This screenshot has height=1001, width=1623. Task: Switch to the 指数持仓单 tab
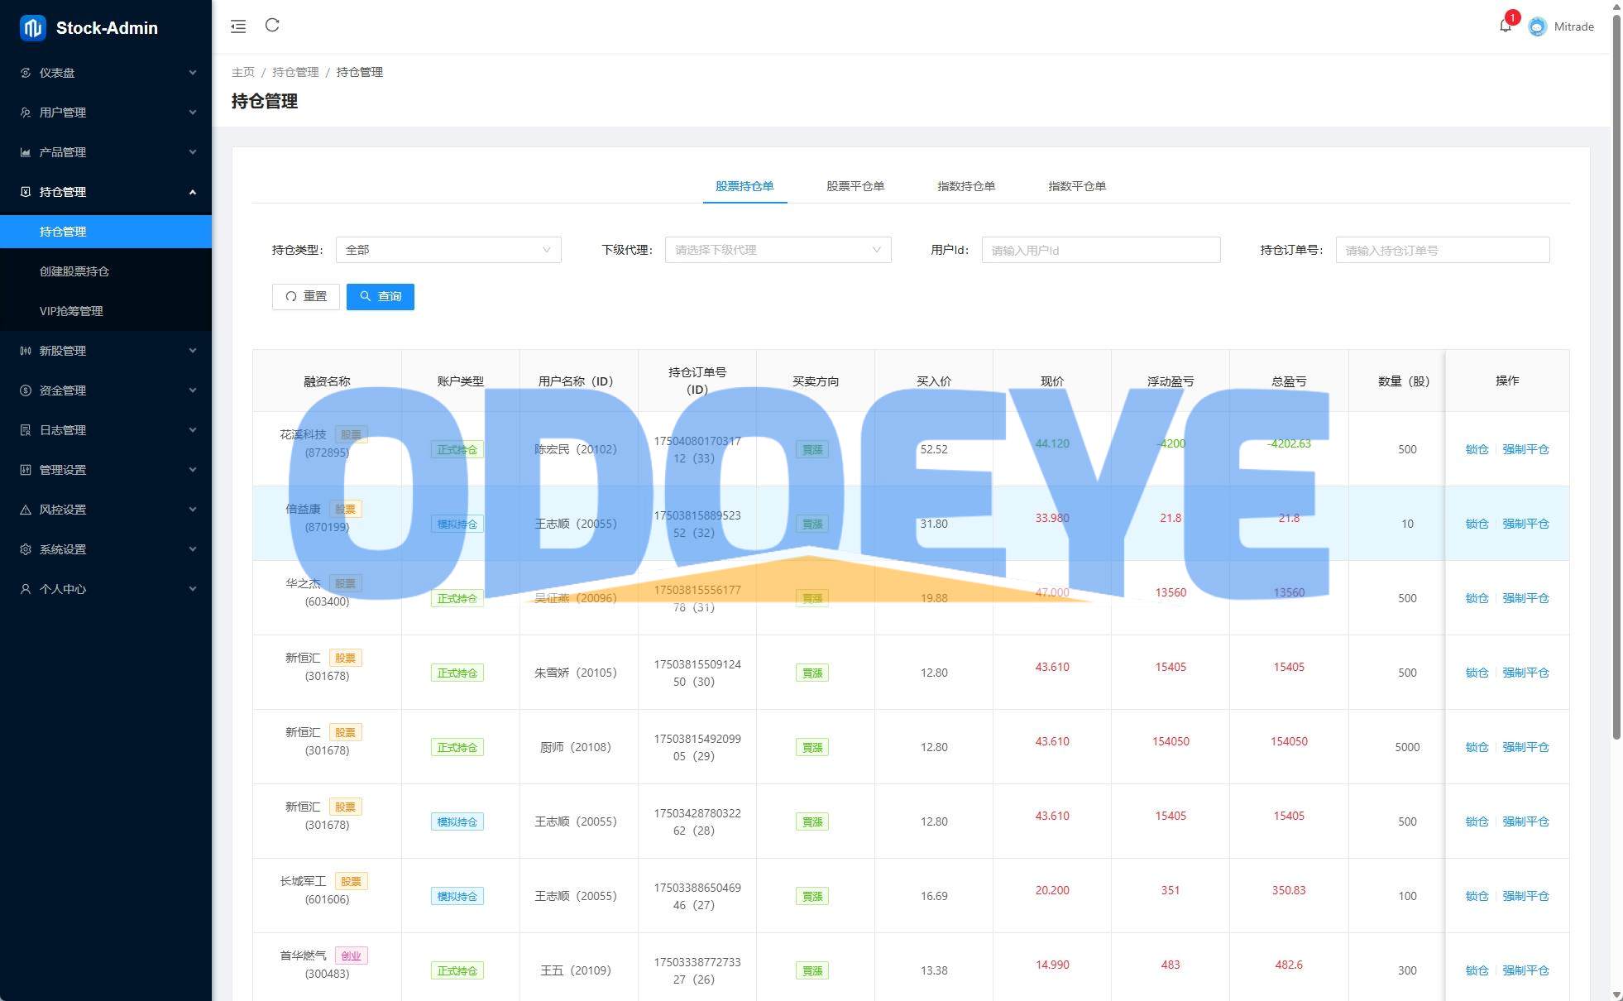[965, 186]
